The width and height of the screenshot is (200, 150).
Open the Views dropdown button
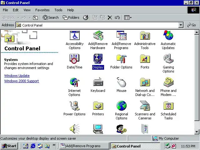pyautogui.click(x=128, y=17)
